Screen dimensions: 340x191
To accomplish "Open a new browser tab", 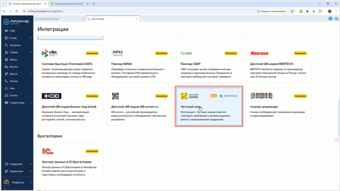I will tap(94, 4).
